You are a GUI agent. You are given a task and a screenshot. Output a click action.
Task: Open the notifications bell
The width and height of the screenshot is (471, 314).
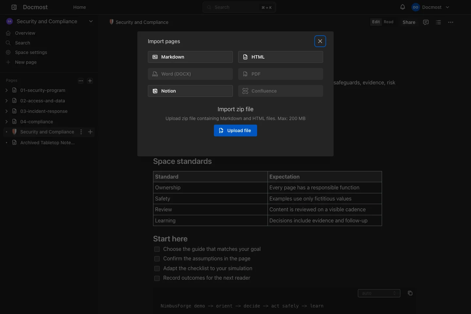click(x=403, y=7)
